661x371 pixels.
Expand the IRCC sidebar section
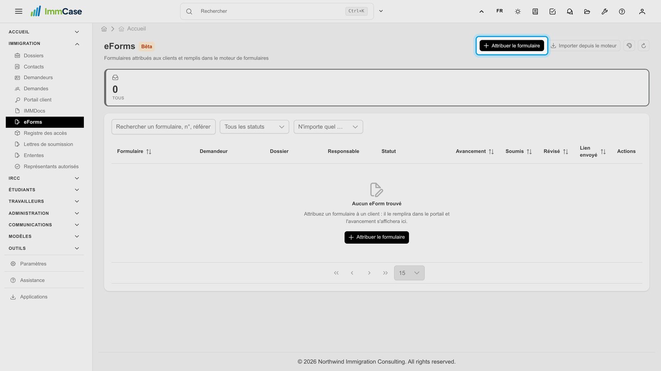[x=44, y=178]
